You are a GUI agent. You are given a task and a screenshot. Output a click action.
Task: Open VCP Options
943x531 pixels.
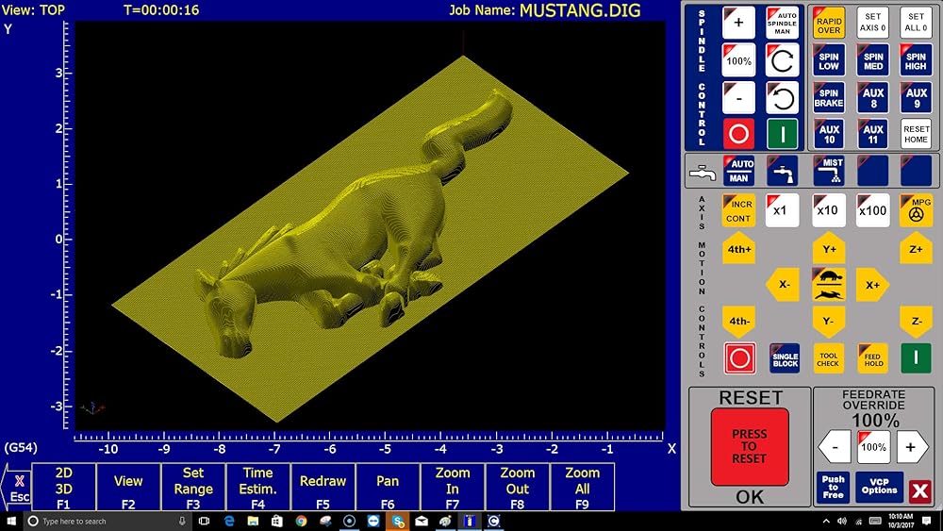tap(879, 489)
